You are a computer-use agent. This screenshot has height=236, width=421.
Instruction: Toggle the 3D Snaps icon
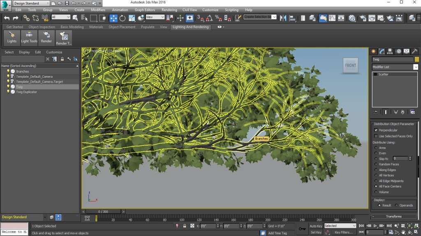tap(200, 18)
